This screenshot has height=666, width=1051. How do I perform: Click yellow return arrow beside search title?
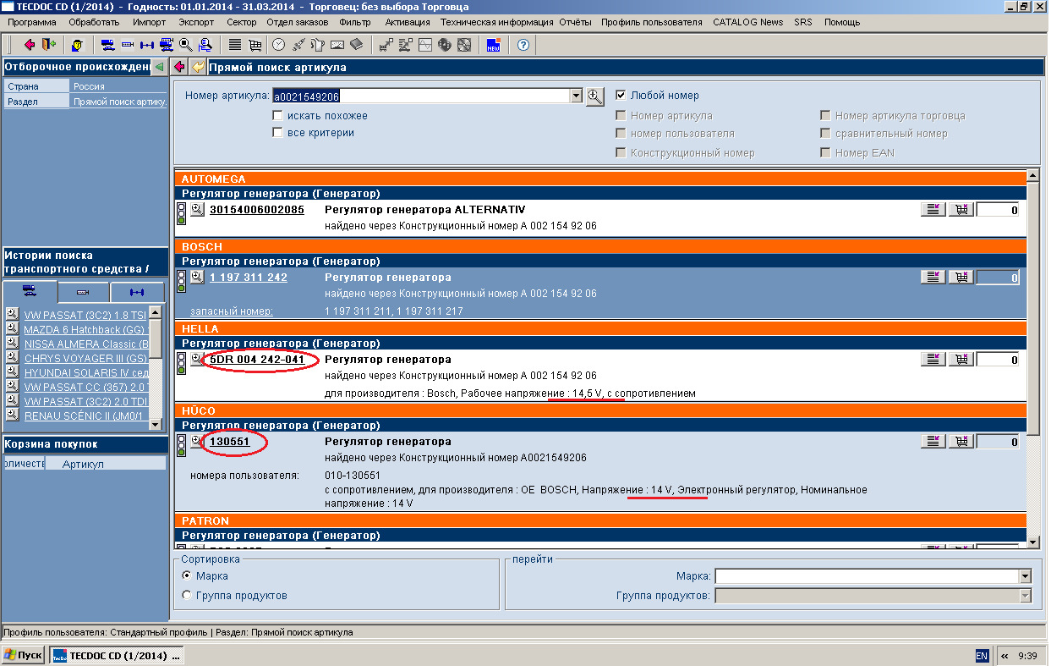coord(198,67)
